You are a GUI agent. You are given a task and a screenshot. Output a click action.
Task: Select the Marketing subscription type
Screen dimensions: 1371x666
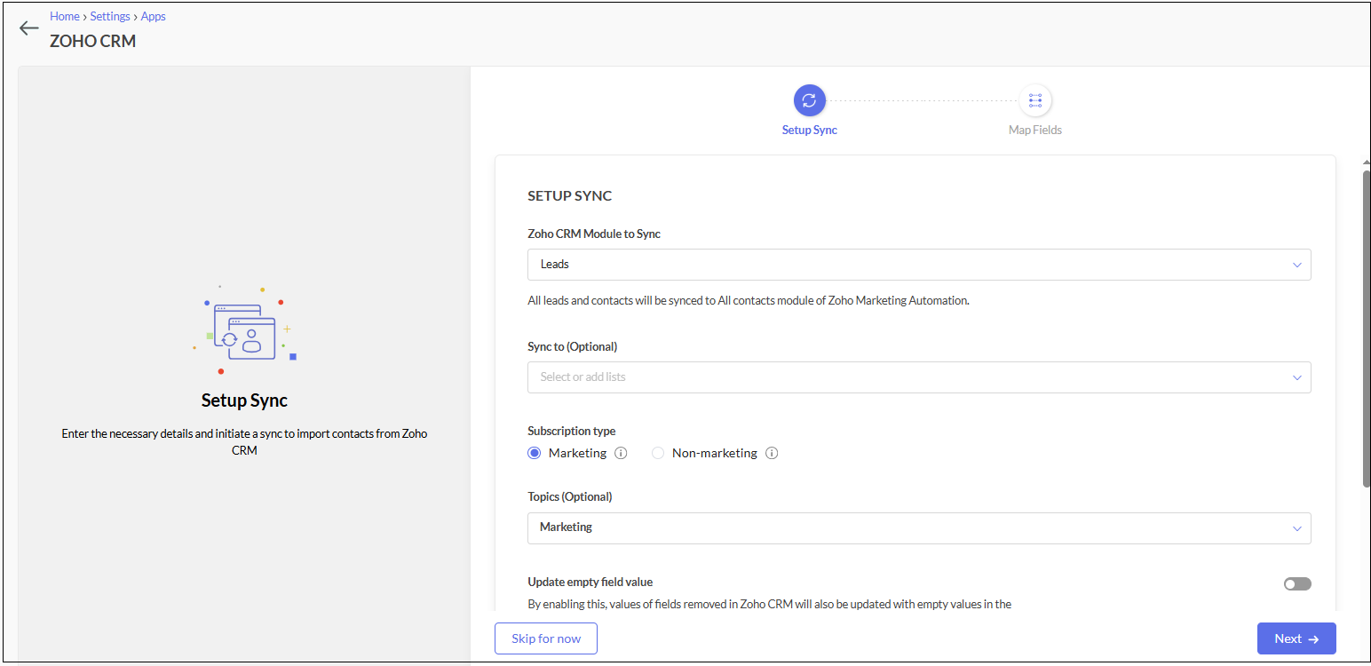[x=535, y=453]
